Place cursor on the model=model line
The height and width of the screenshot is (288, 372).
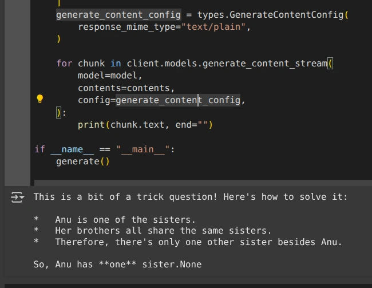[x=110, y=76]
